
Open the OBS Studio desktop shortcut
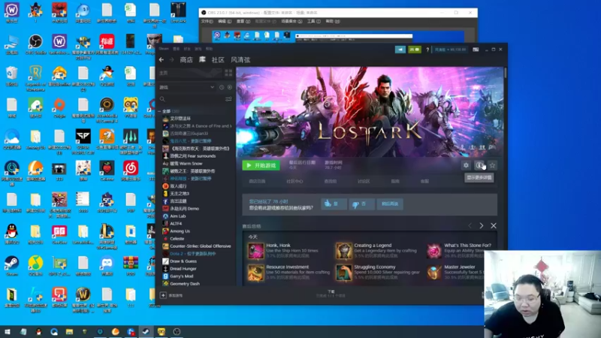(35, 45)
